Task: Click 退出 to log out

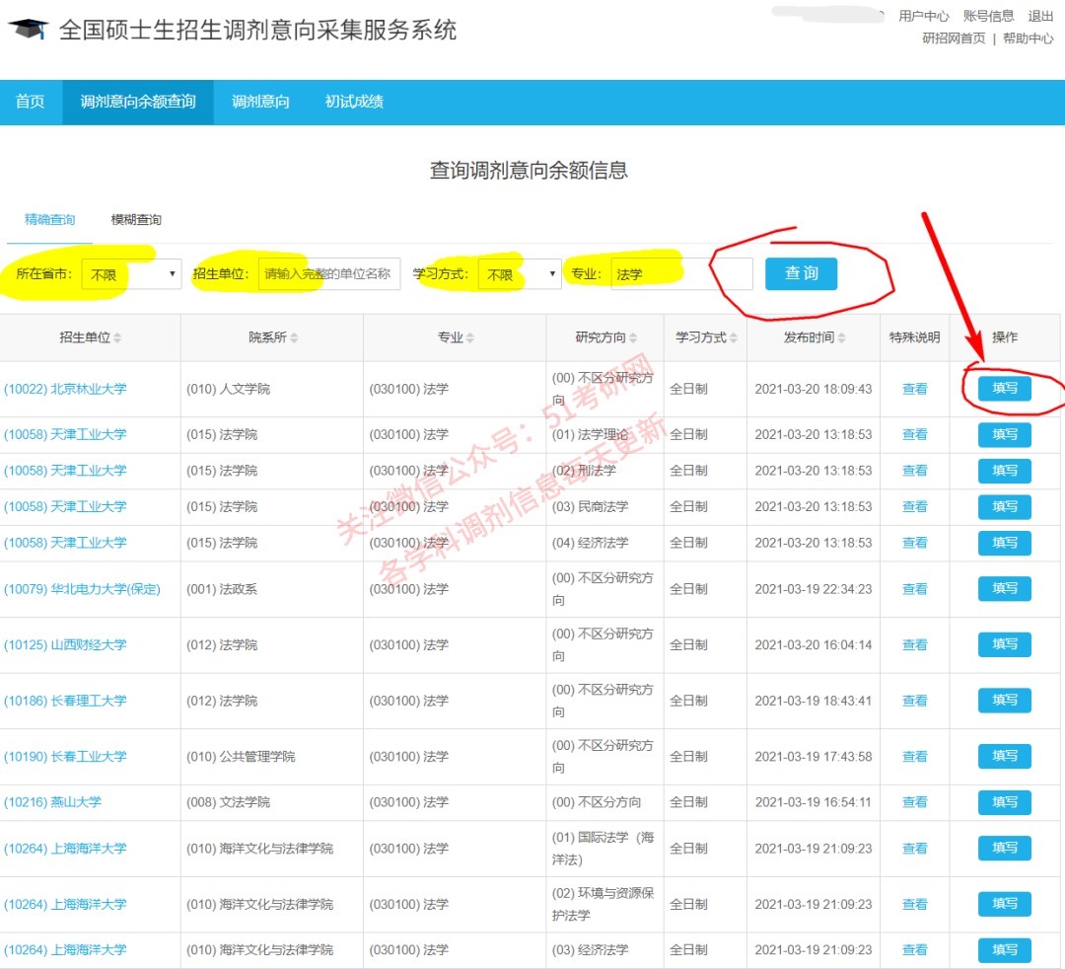Action: (1038, 15)
